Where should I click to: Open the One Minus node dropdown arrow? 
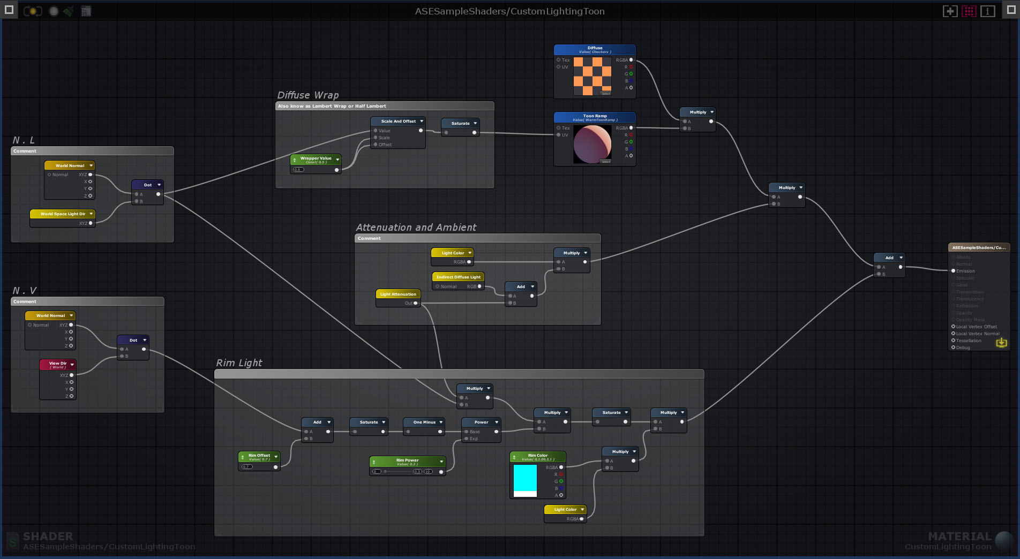coord(441,422)
